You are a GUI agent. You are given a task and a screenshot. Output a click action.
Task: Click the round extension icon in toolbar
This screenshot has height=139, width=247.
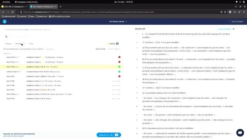(230, 12)
